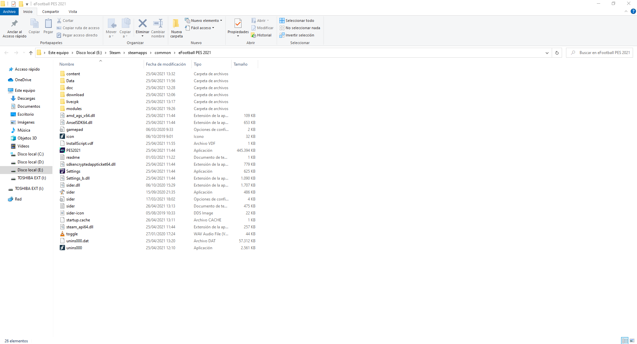Open the Archivo menu tab
637x344 pixels.
9,12
